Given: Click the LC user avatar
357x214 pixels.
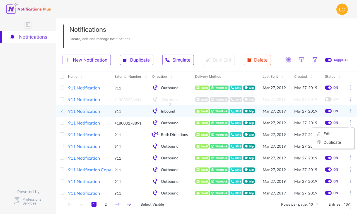Looking at the screenshot, I should coord(342,9).
